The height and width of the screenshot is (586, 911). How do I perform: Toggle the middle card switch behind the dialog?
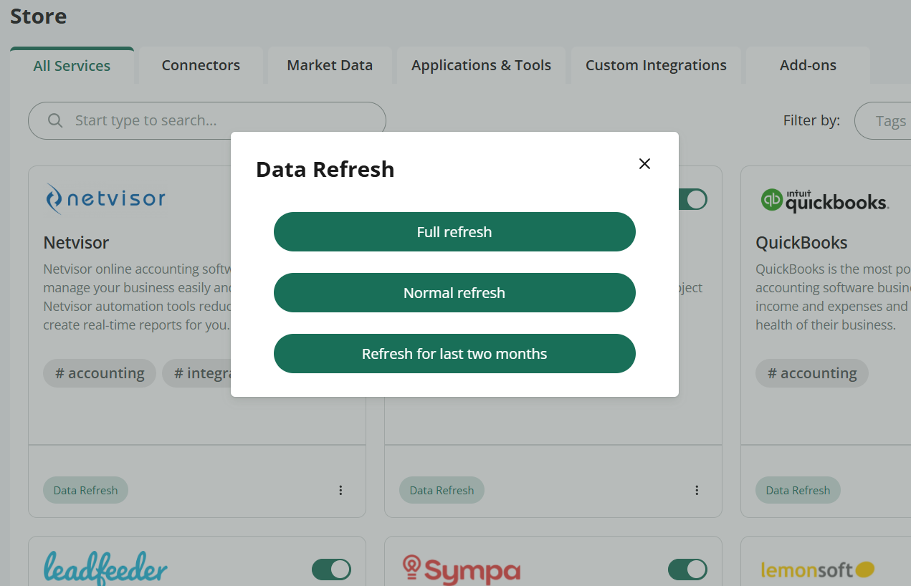tap(692, 199)
